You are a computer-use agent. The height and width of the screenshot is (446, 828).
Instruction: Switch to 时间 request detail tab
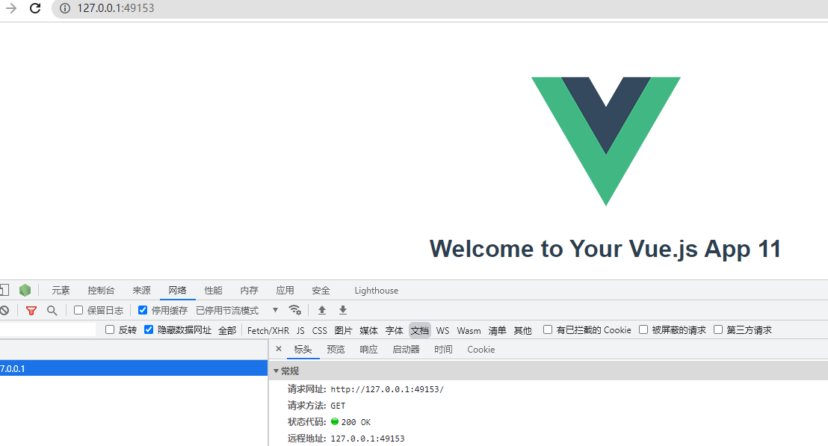(444, 350)
